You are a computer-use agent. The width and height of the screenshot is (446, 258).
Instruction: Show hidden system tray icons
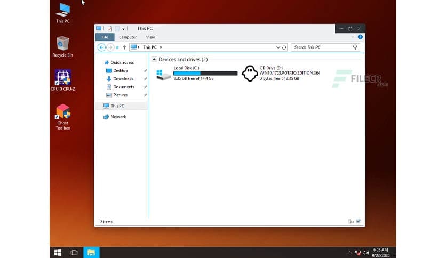pyautogui.click(x=350, y=252)
